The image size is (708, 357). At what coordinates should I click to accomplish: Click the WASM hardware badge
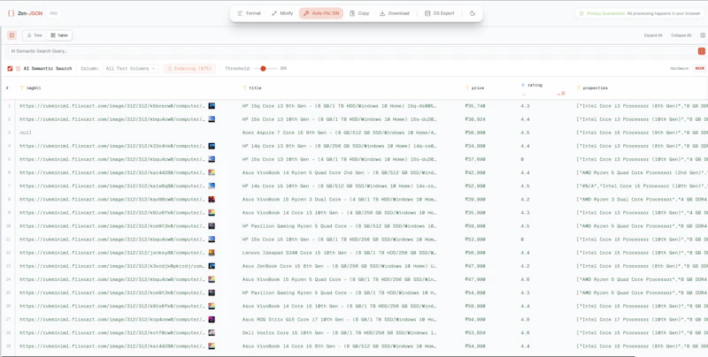point(699,69)
